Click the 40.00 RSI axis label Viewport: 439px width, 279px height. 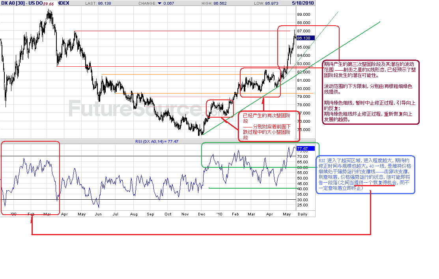pyautogui.click(x=303, y=189)
